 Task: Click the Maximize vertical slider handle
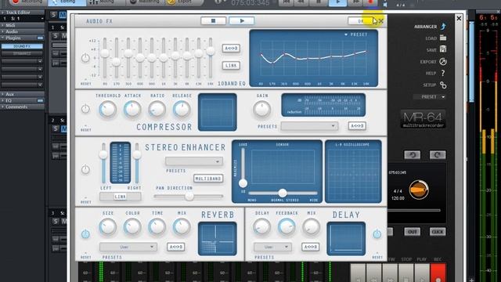[x=243, y=183]
